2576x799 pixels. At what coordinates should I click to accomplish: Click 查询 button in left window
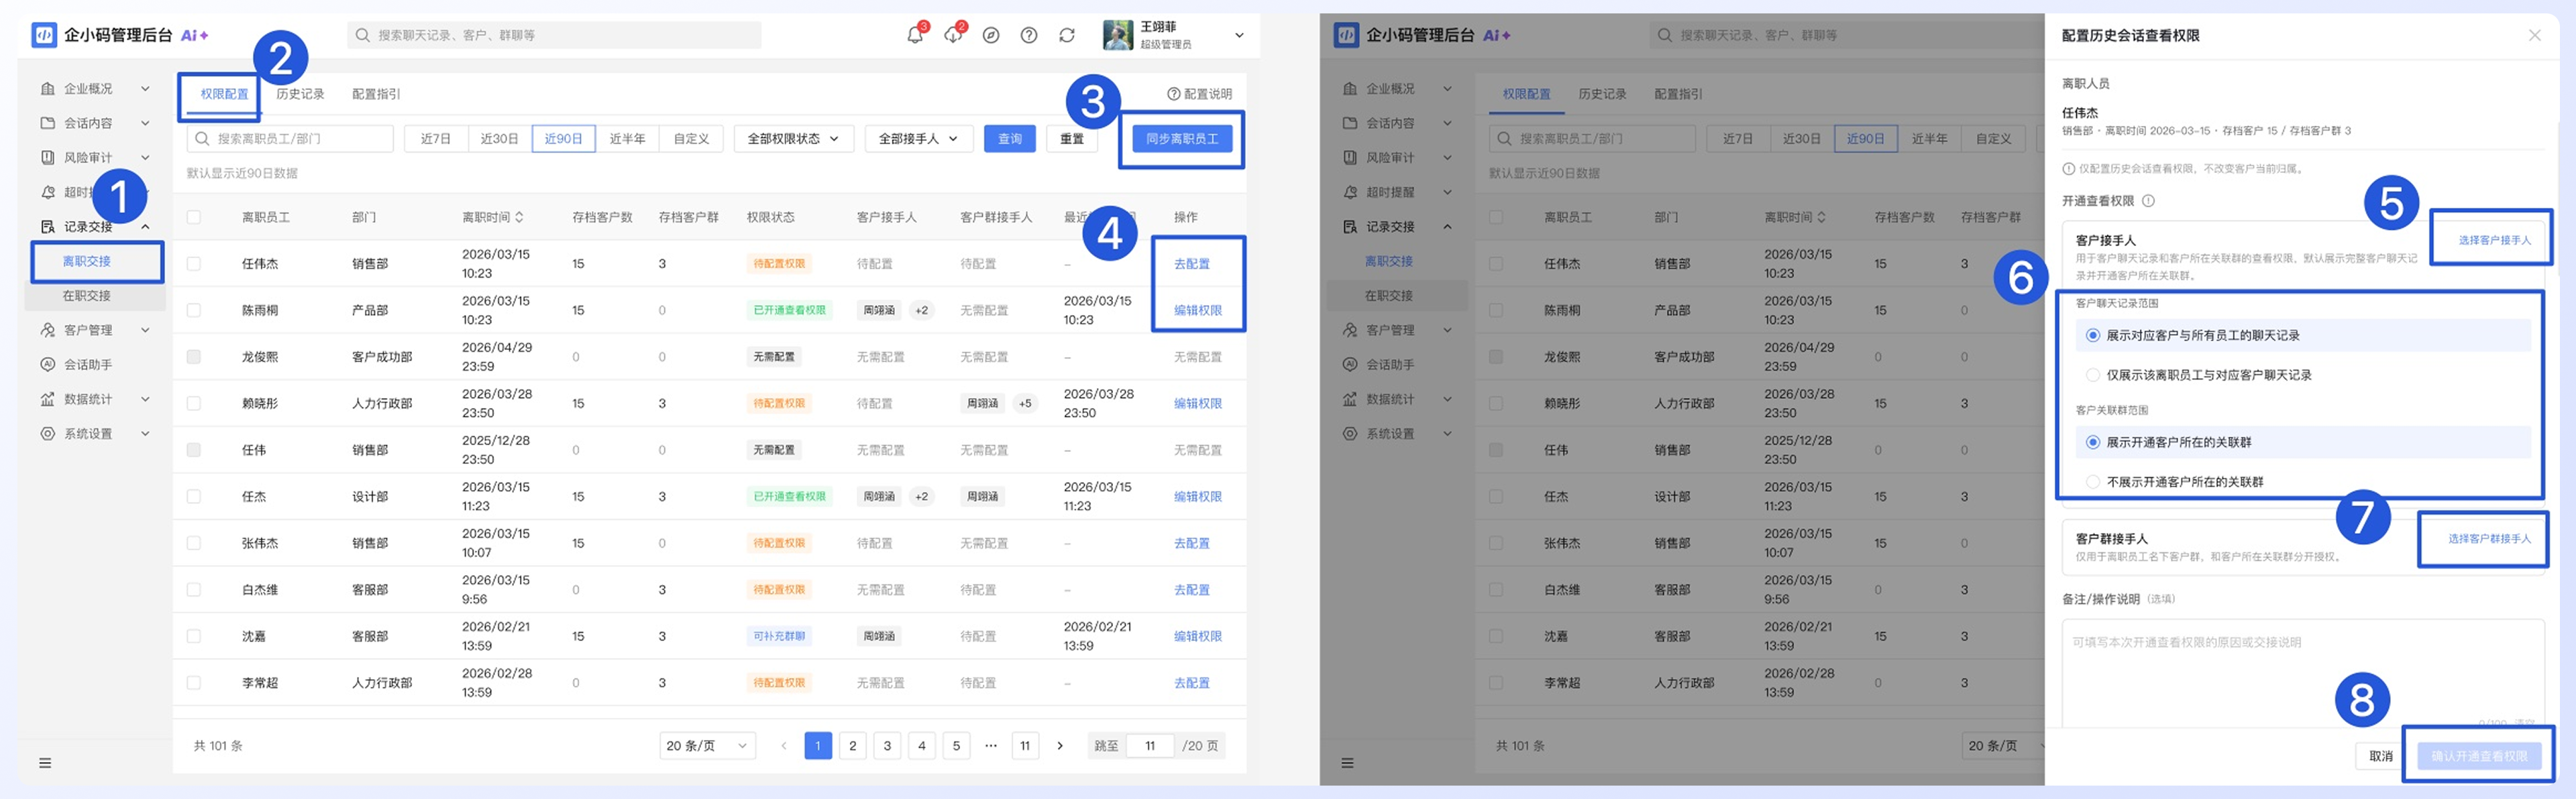(x=1010, y=139)
